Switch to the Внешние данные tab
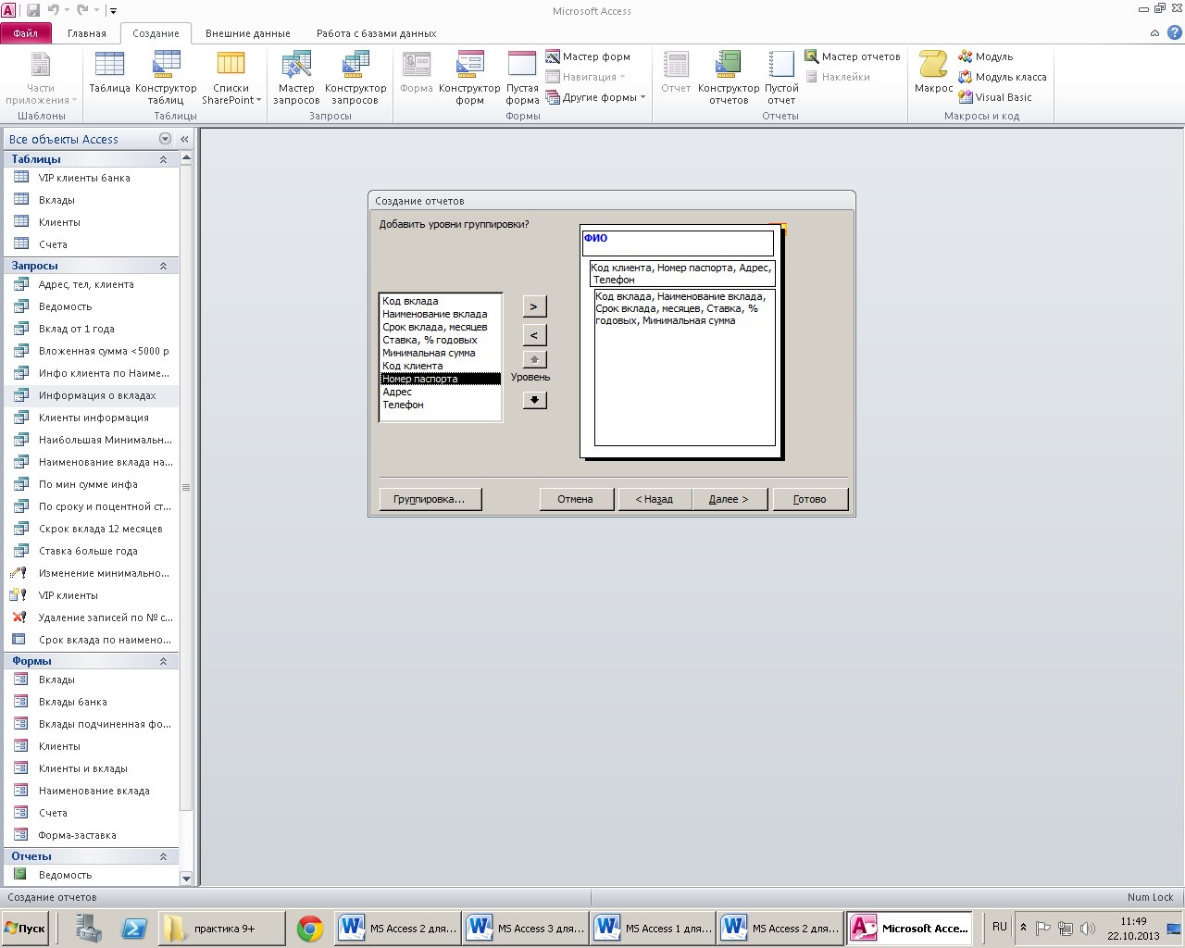This screenshot has height=948, width=1185. point(248,33)
